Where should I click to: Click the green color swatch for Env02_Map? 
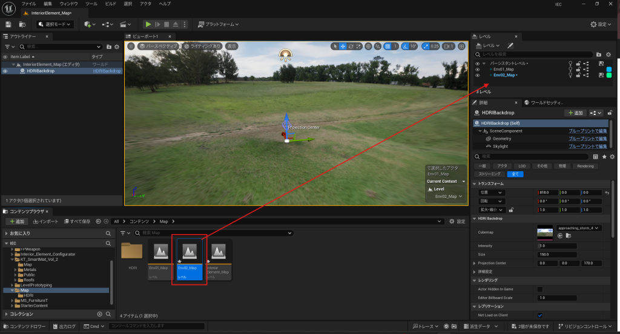point(609,75)
